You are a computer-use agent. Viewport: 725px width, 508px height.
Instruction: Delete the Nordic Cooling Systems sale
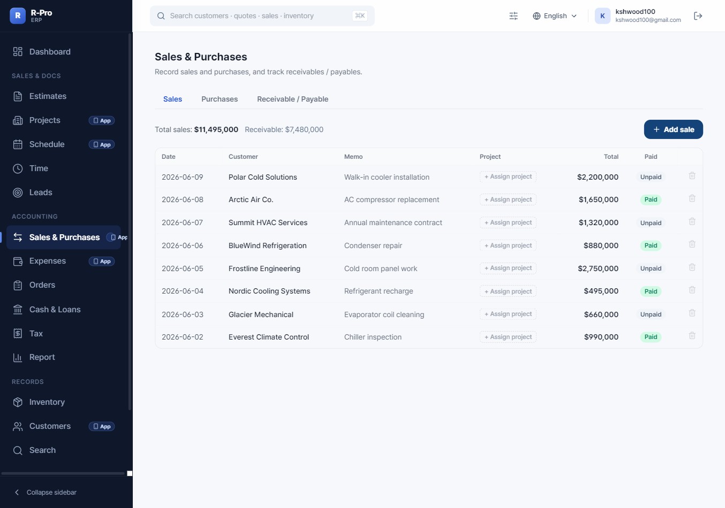point(692,290)
